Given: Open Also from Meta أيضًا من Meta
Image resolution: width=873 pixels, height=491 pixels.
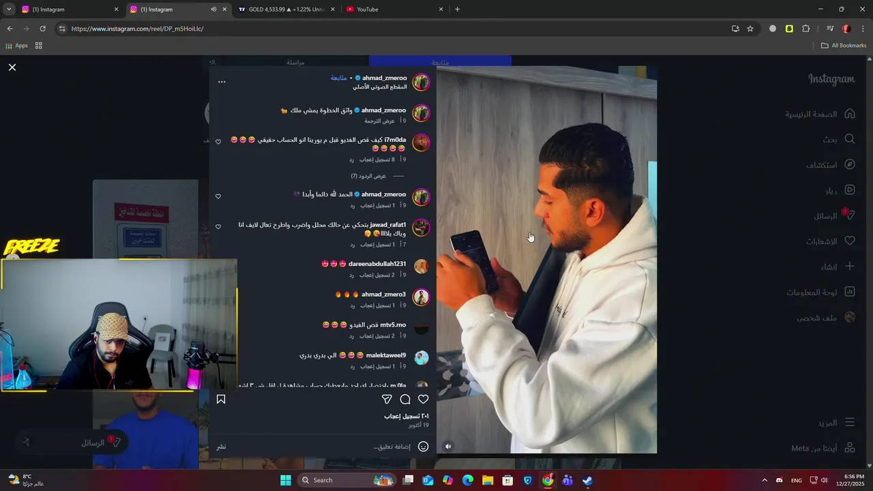Looking at the screenshot, I should 823,448.
